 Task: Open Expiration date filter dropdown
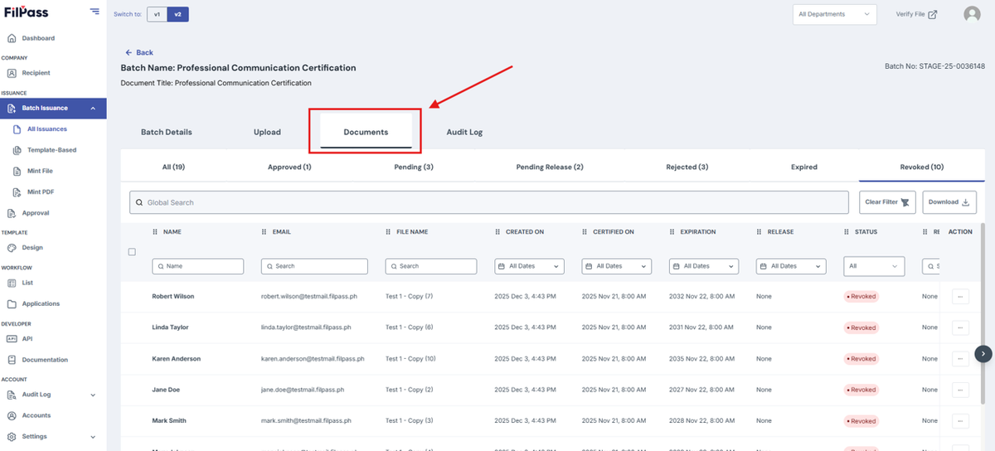[703, 266]
